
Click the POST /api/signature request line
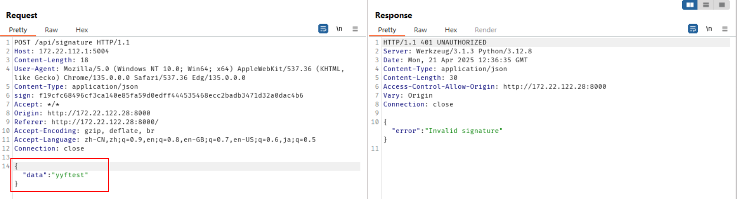72,42
